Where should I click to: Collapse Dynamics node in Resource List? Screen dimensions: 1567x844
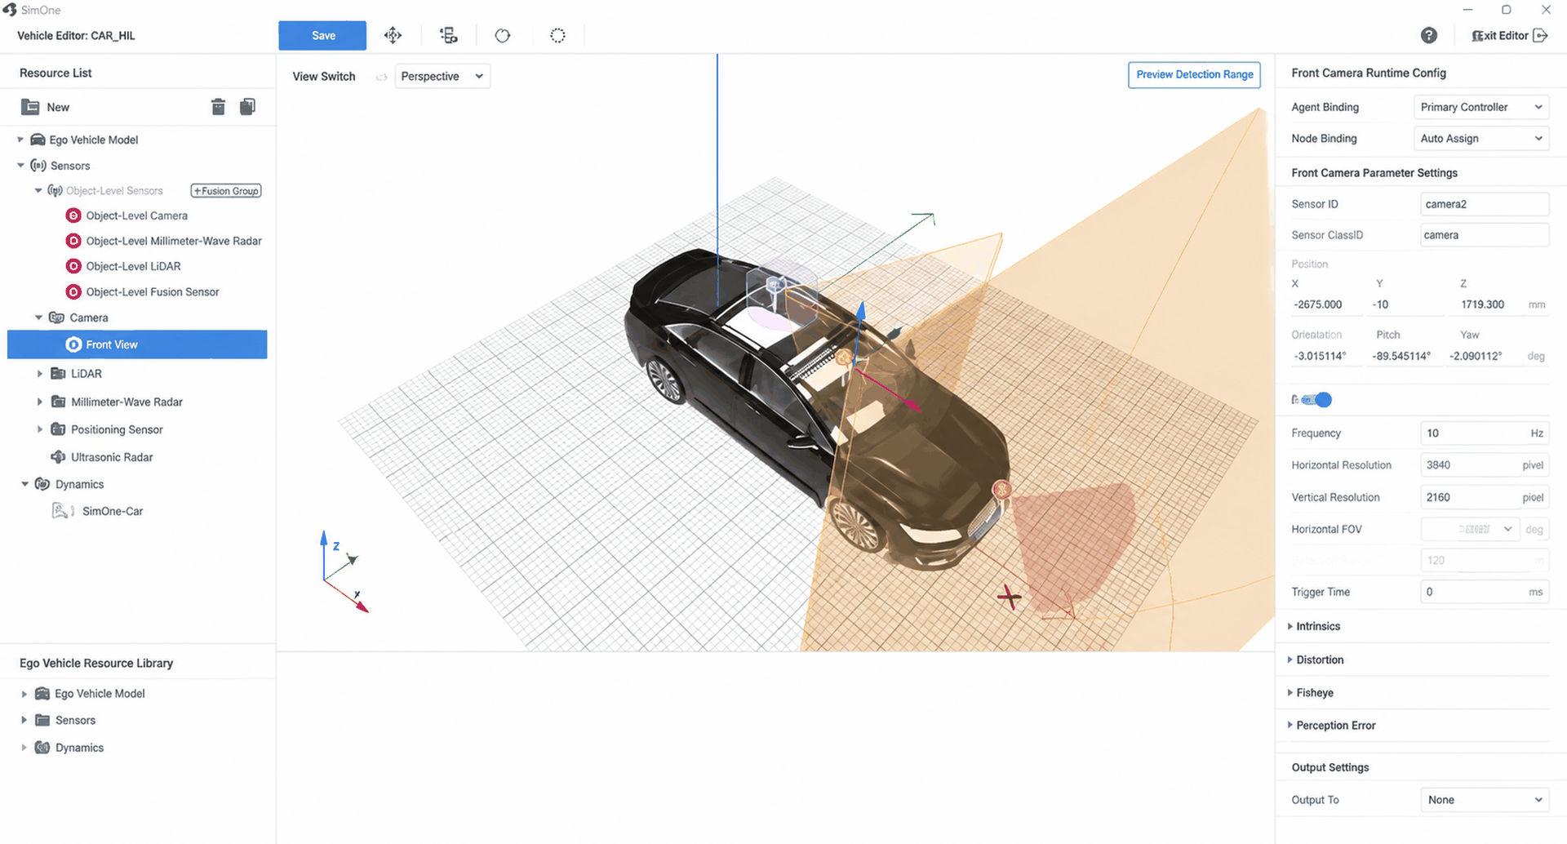click(x=24, y=484)
